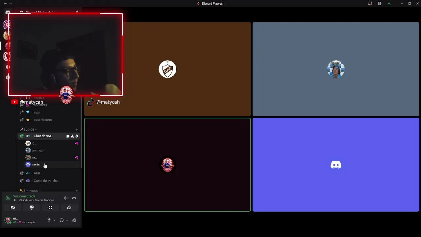Open chat for Chat de voz channel
421x237 pixels.
click(x=68, y=136)
